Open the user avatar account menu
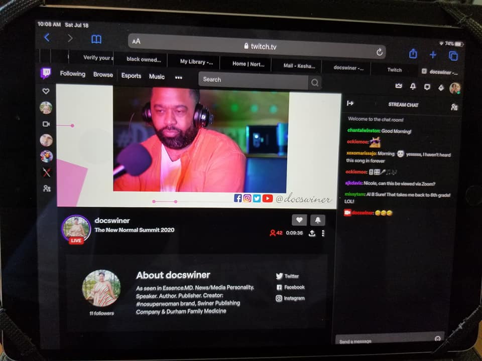The image size is (482, 361). coord(455,88)
